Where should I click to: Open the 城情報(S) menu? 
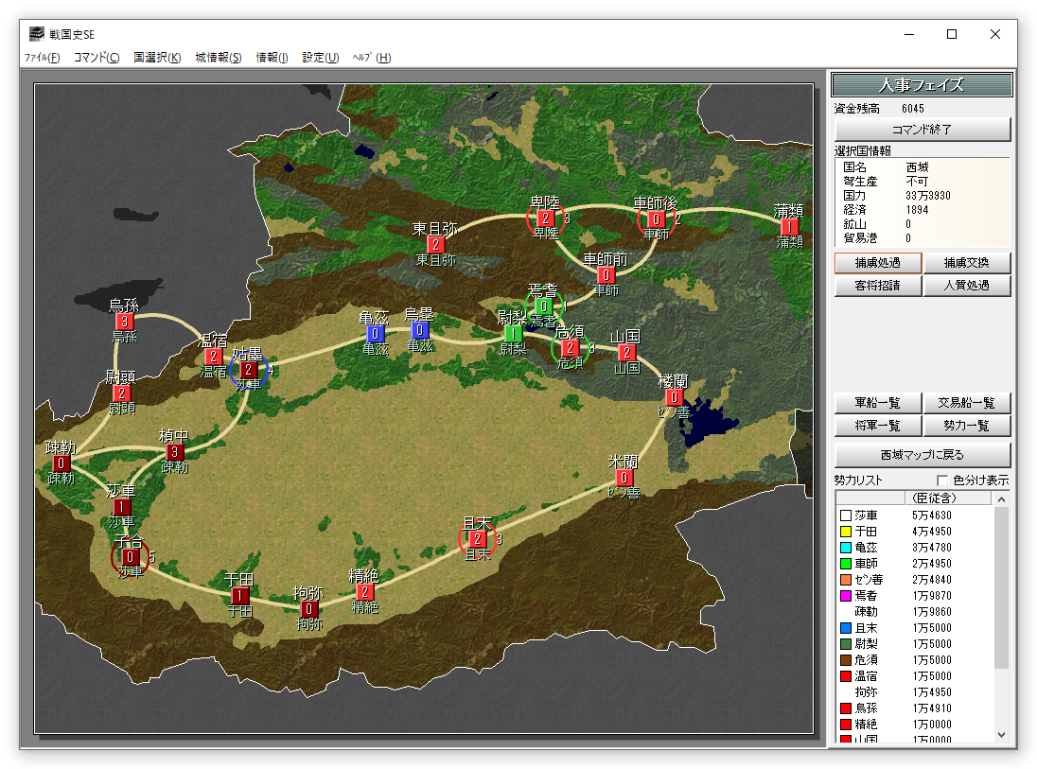click(x=219, y=58)
